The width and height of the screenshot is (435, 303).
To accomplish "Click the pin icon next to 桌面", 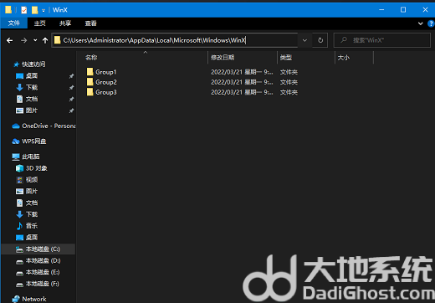I will click(x=71, y=76).
